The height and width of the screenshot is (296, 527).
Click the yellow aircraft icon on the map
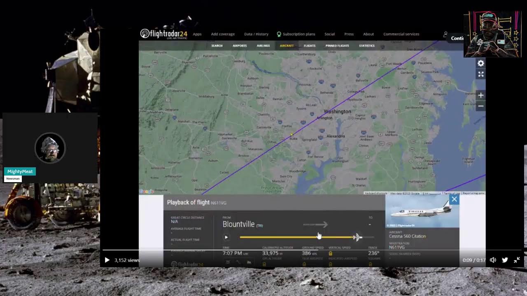click(x=291, y=134)
